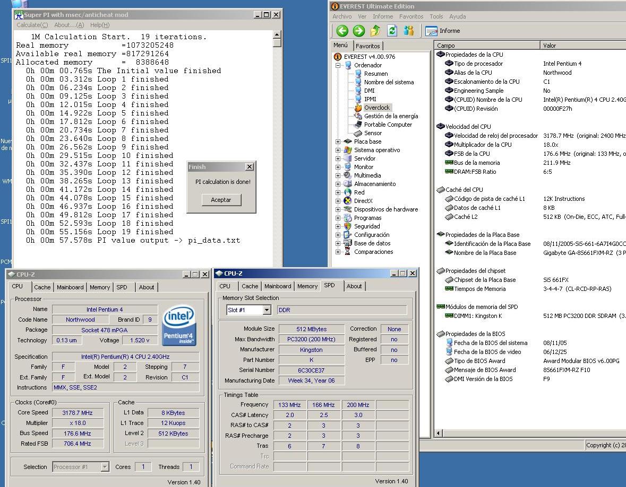Open the Slot #1 dropdown in CPU-Z SPD
Screen dimensions: 626x487
tap(267, 310)
